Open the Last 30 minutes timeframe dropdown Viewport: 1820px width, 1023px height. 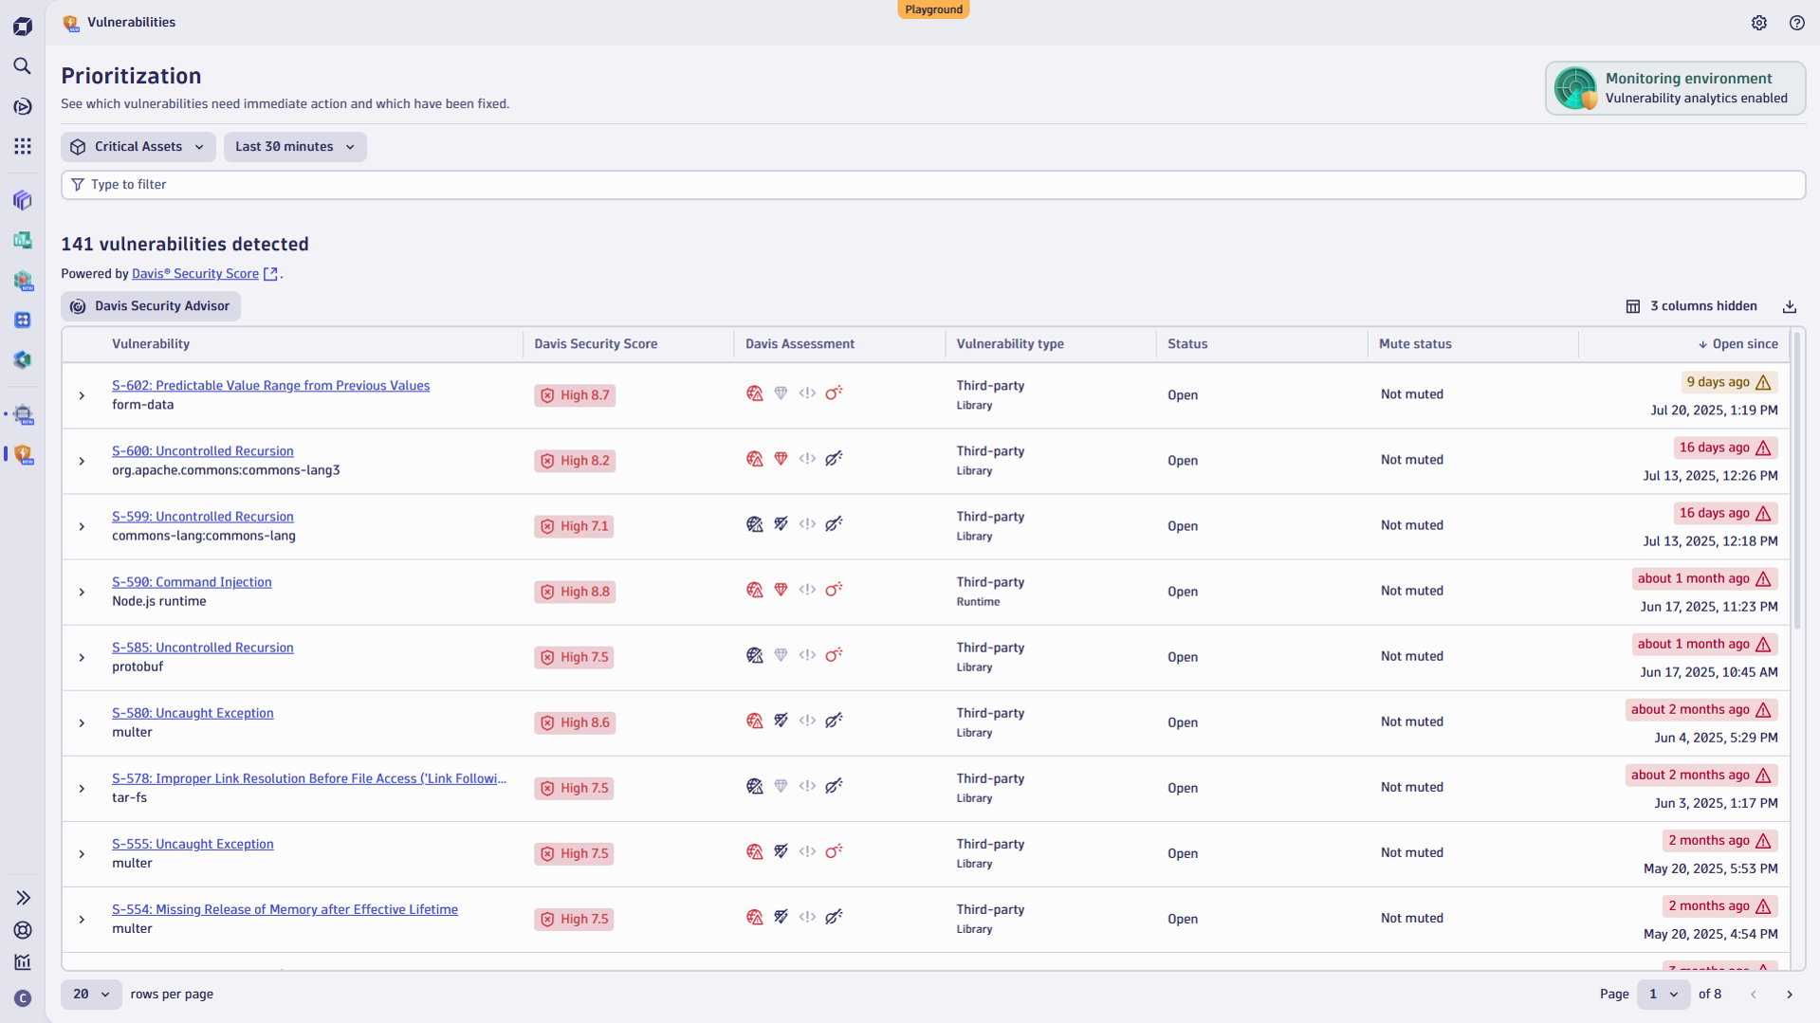coord(295,147)
